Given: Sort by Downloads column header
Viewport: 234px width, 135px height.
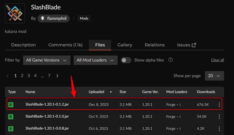Looking at the screenshot, I should 206,92.
